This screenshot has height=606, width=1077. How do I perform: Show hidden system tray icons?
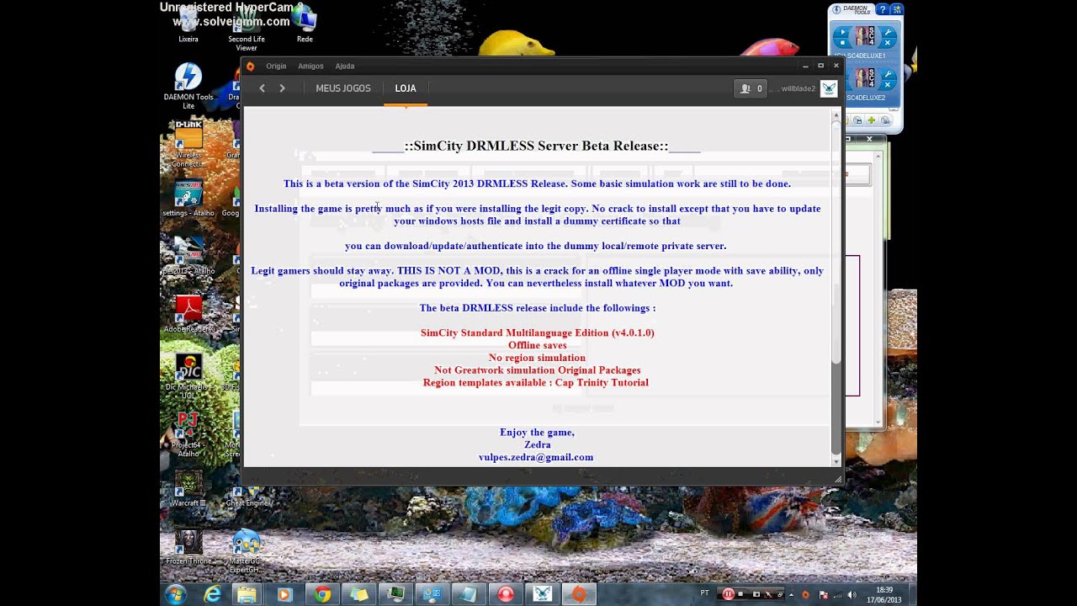click(792, 594)
